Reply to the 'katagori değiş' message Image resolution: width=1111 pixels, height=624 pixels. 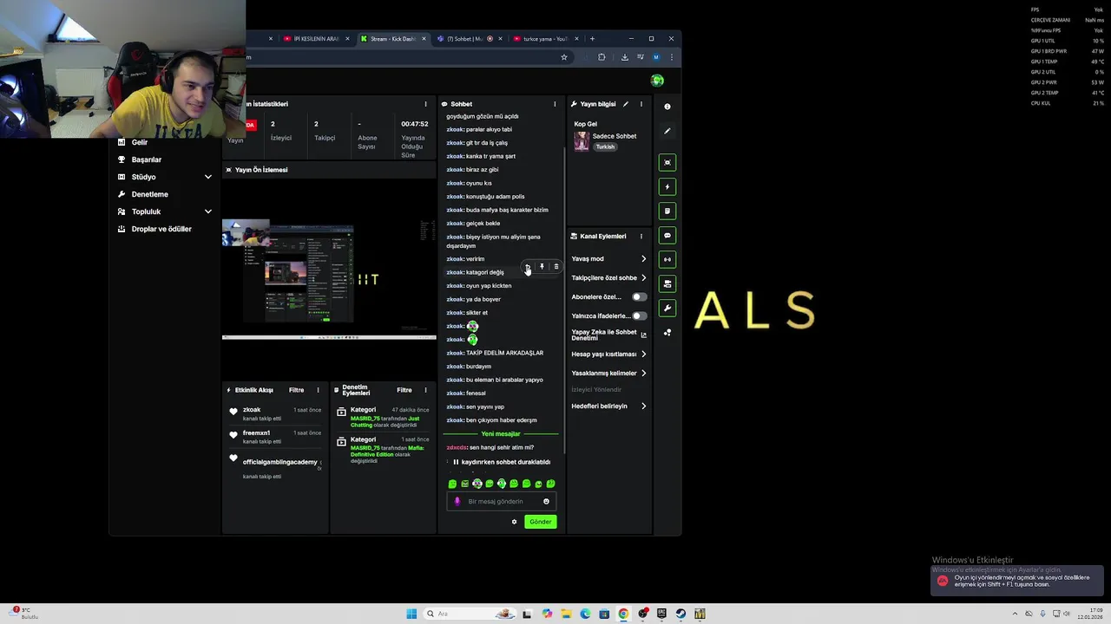527,267
